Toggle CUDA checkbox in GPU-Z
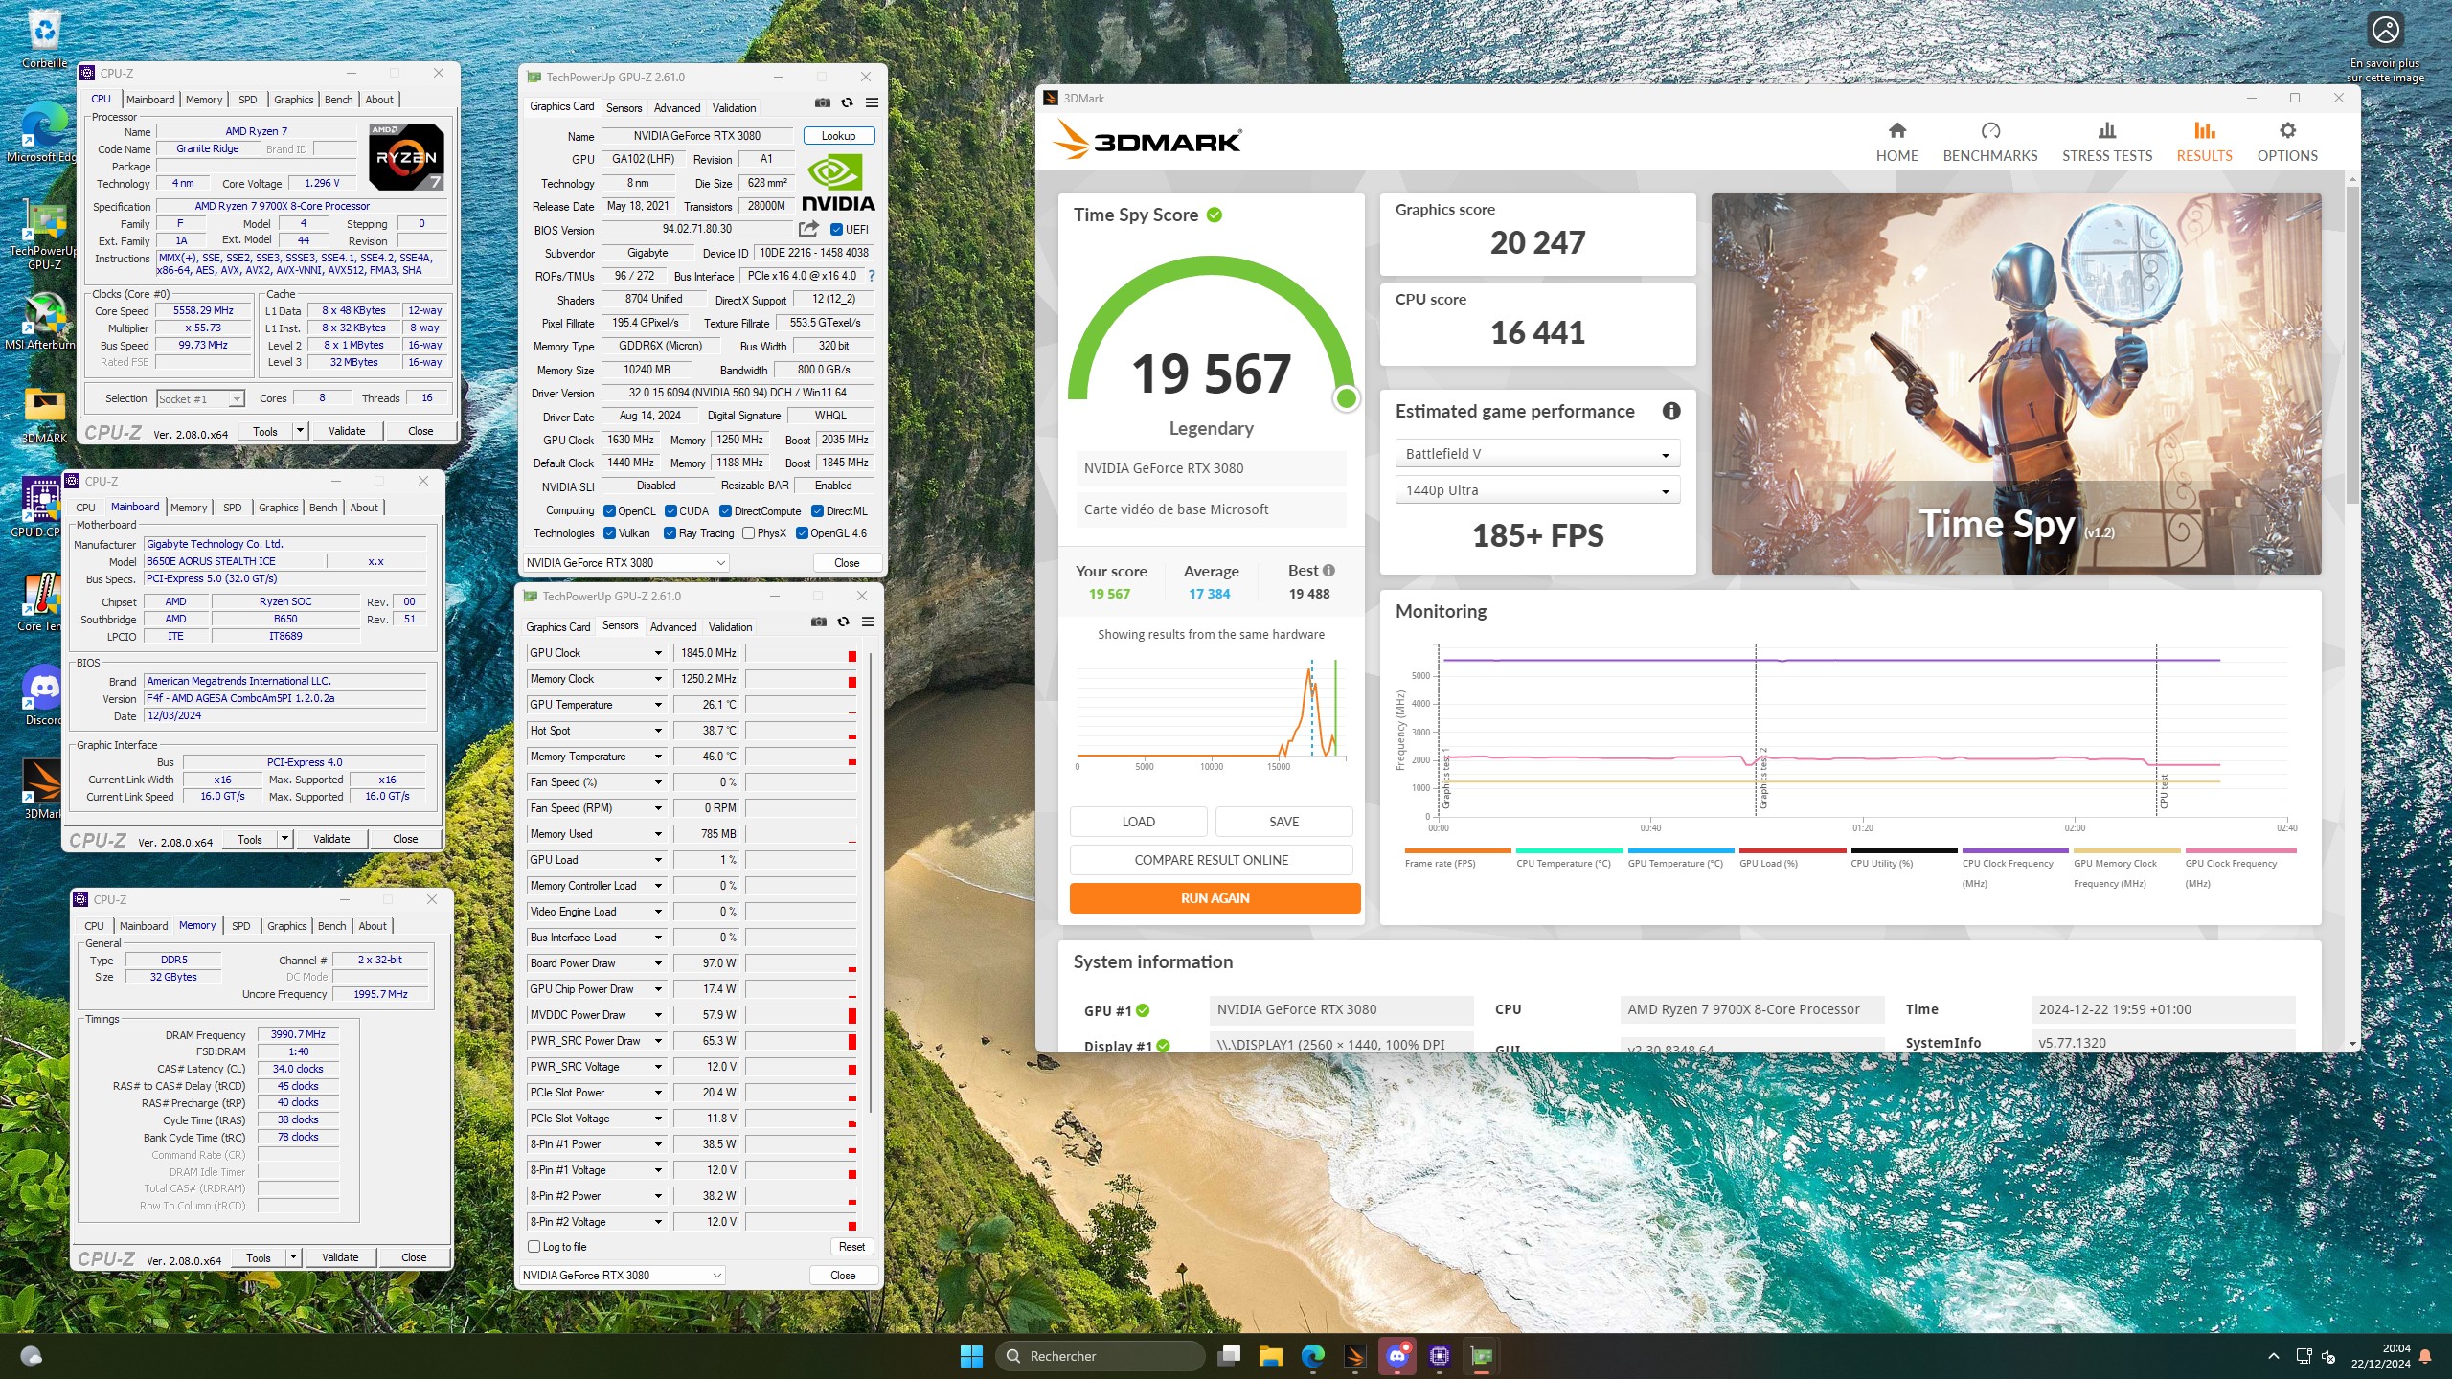 coord(670,510)
